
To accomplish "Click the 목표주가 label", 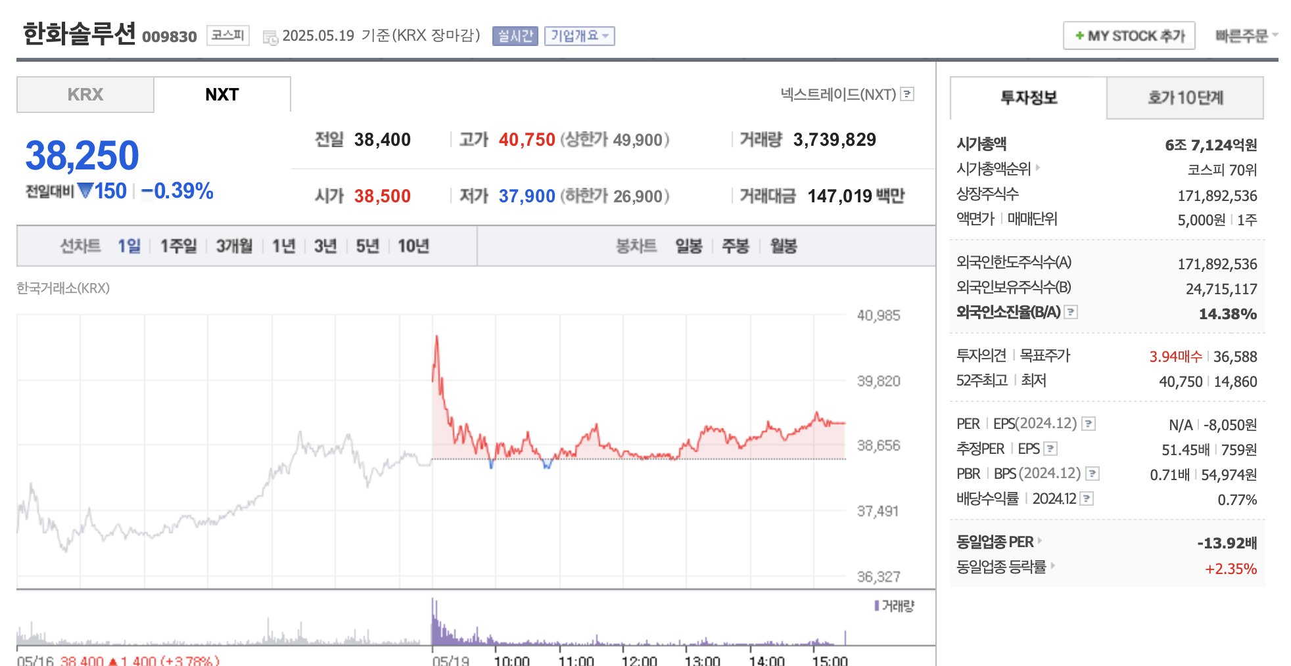I will 1045,355.
